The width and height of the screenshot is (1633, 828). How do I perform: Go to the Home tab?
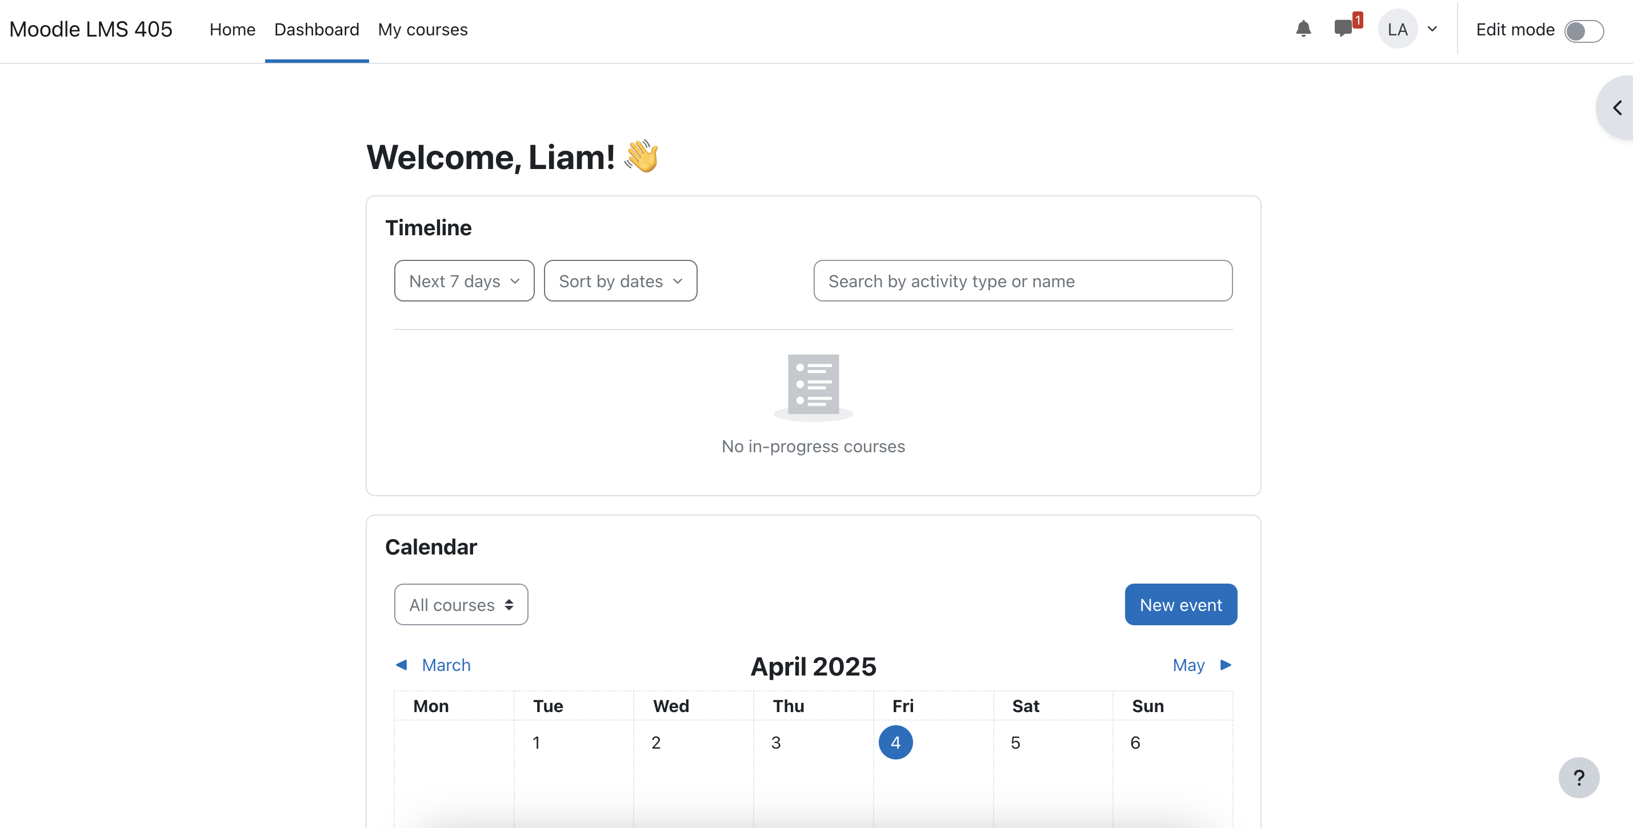coord(232,30)
